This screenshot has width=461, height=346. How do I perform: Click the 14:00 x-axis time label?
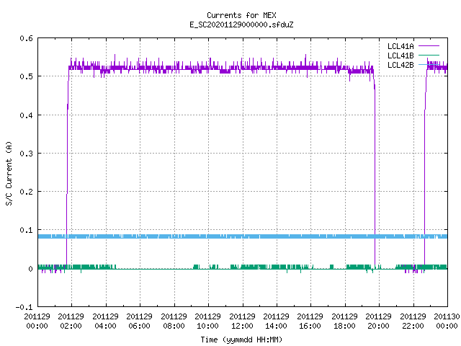[x=276, y=326]
